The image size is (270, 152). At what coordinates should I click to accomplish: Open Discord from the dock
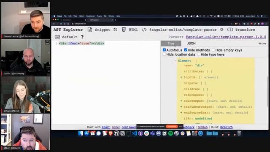click(x=159, y=133)
